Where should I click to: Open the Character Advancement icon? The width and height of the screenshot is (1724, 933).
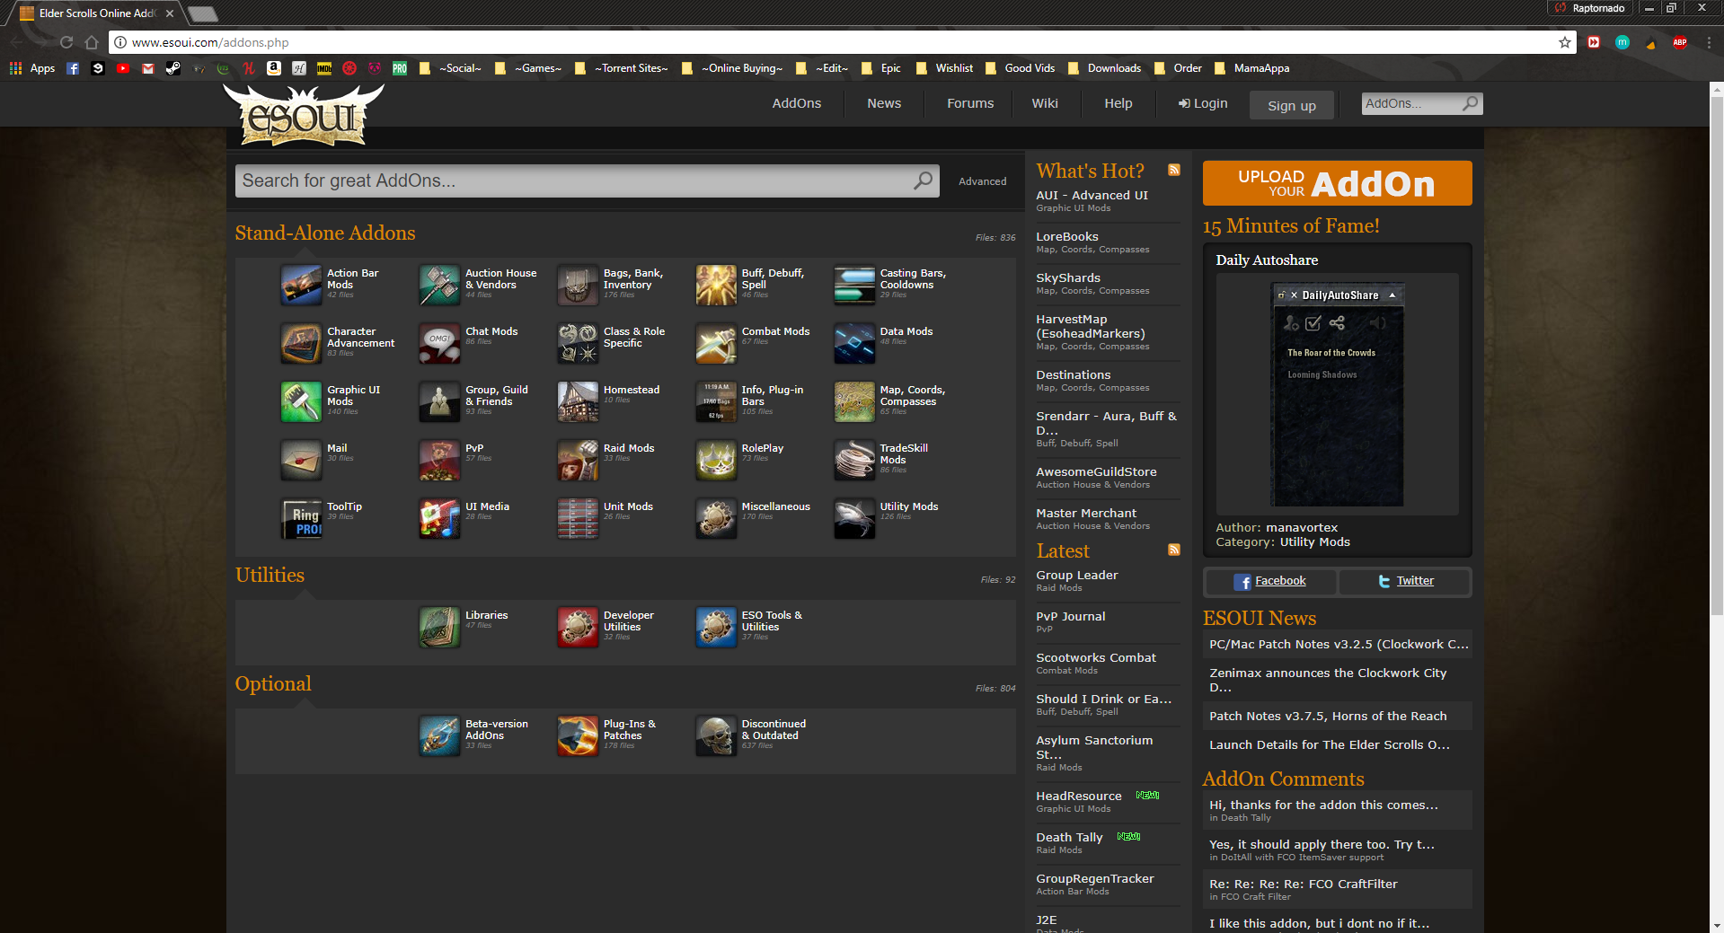(x=301, y=344)
